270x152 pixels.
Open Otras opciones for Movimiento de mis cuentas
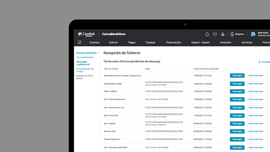pos(258,76)
